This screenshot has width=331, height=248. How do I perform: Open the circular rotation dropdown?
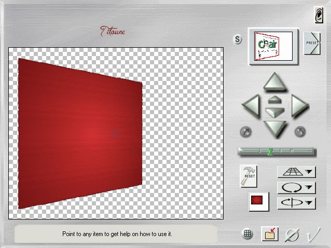click(x=296, y=188)
